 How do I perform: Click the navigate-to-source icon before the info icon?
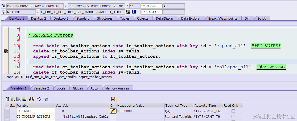pos(128,12)
